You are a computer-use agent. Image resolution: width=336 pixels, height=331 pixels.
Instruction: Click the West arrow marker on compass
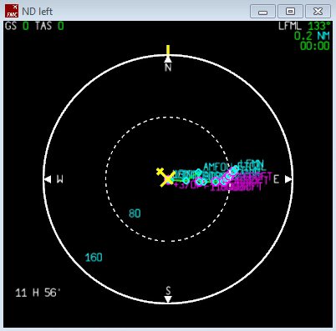coord(48,179)
